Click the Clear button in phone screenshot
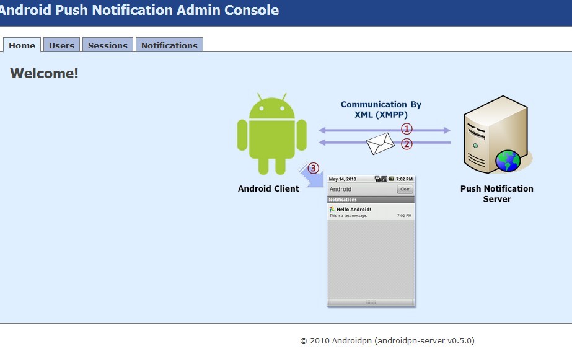Viewport: 572px width, 359px height. click(405, 189)
